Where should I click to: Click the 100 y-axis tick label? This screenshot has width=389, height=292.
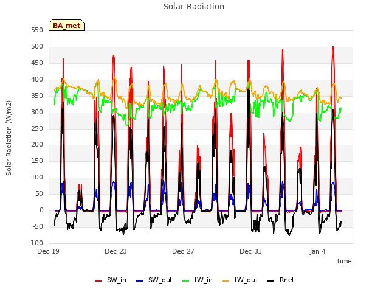click(x=37, y=177)
